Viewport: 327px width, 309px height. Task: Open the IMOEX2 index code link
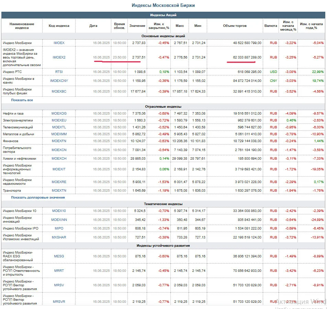point(59,57)
